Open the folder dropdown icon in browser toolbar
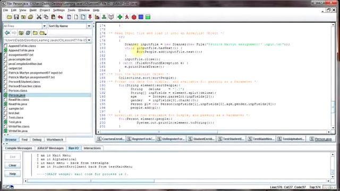Screen dimensions: 340x191 (42, 33)
